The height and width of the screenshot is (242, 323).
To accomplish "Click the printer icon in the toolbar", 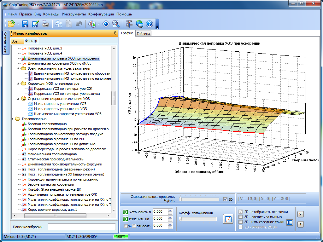I will coord(45,24).
